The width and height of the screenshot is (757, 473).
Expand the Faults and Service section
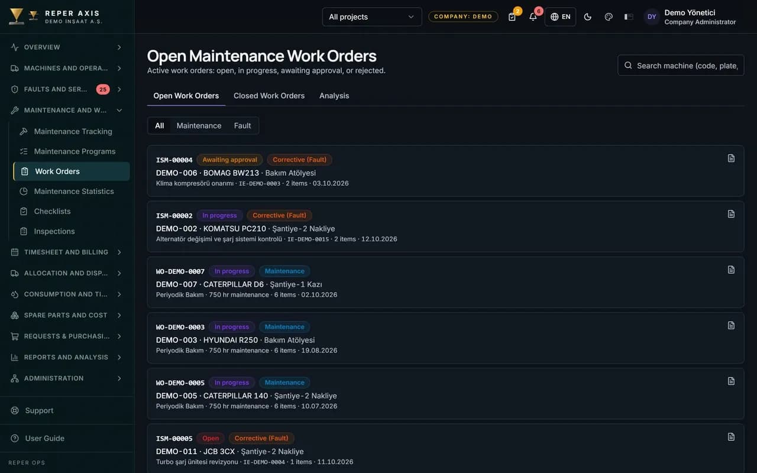tap(67, 89)
